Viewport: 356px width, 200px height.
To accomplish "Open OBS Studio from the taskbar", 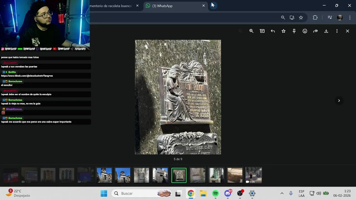I will coord(240,193).
